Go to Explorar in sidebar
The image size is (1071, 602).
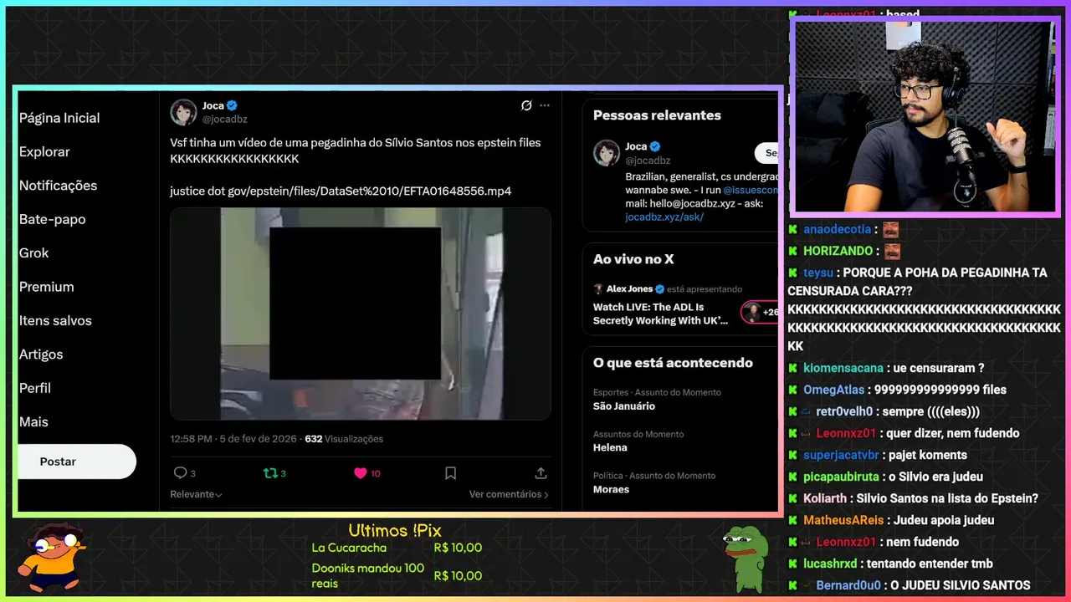click(x=44, y=151)
